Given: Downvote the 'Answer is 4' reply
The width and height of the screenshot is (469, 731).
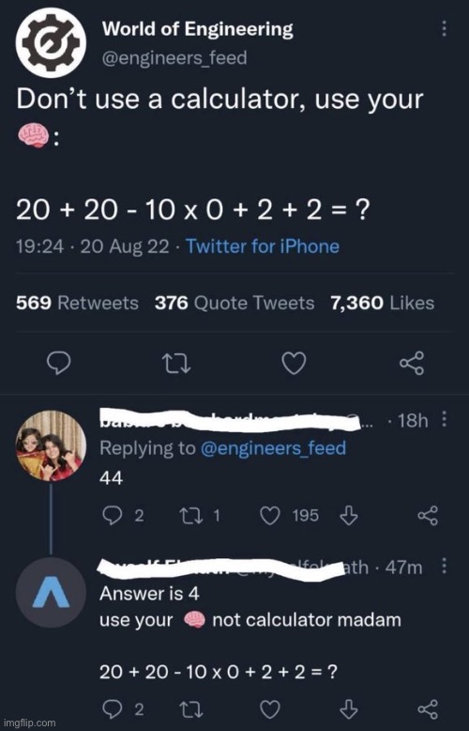Looking at the screenshot, I should [x=349, y=709].
